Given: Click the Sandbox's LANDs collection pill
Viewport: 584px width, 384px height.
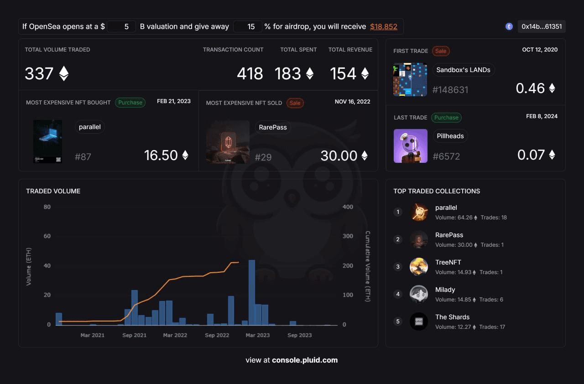Looking at the screenshot, I should pos(464,70).
